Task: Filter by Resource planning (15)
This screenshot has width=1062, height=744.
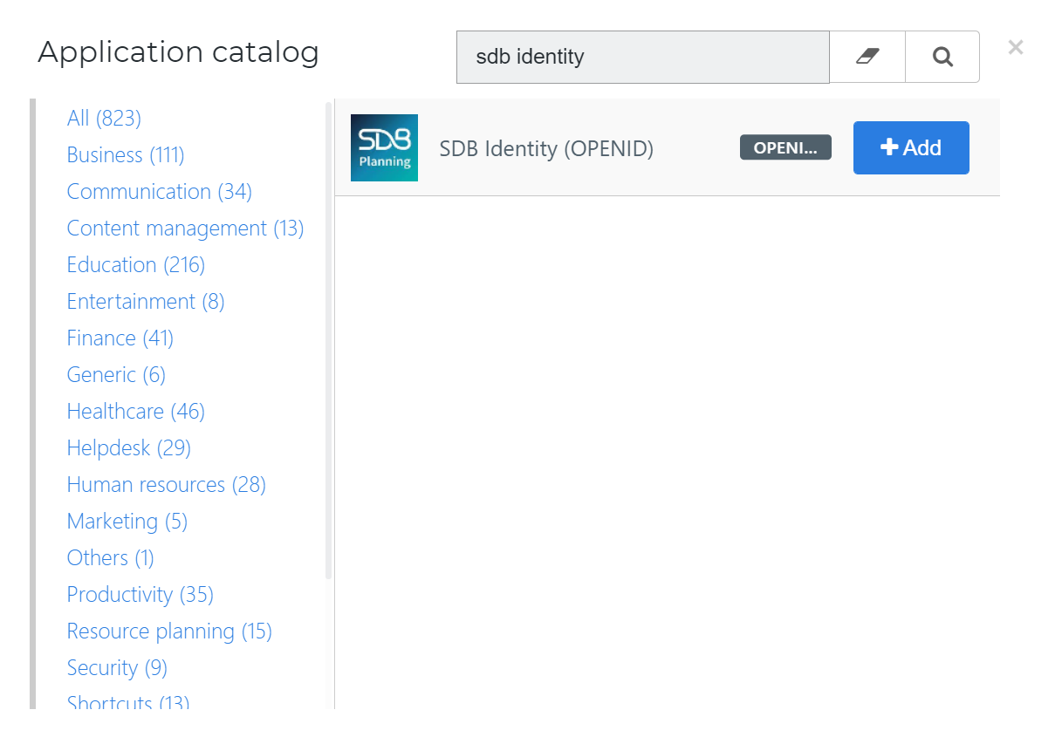Action: pos(170,631)
